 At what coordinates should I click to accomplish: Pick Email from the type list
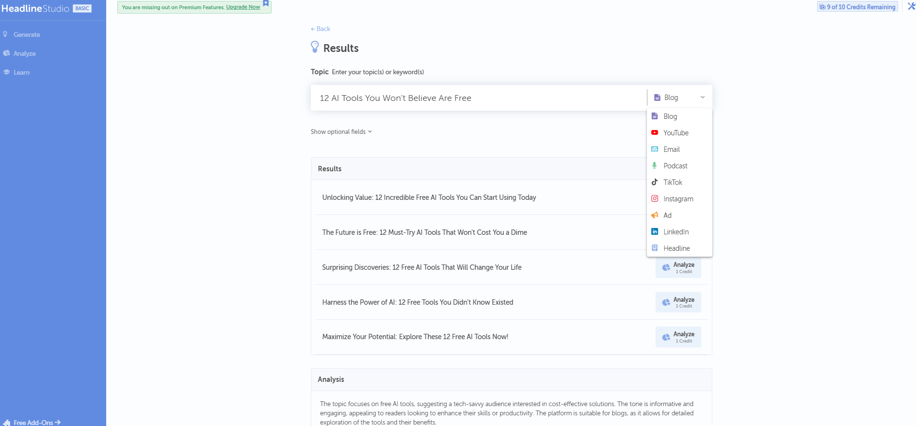[679, 149]
